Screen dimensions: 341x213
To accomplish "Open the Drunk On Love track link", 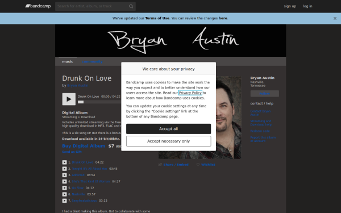I will click(x=82, y=162).
